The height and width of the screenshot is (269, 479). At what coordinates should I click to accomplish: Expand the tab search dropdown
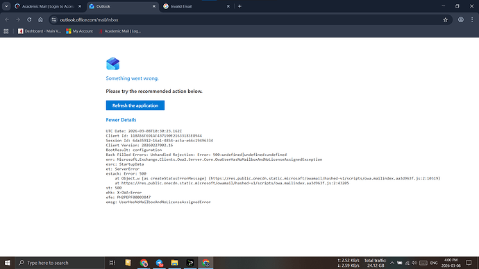6,6
